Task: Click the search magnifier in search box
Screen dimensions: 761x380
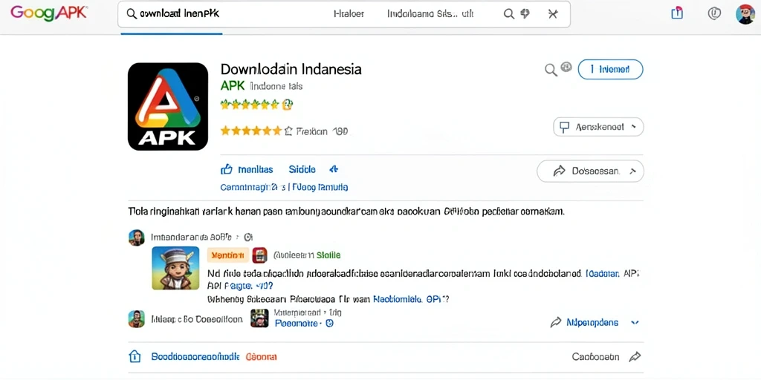Action: [131, 13]
